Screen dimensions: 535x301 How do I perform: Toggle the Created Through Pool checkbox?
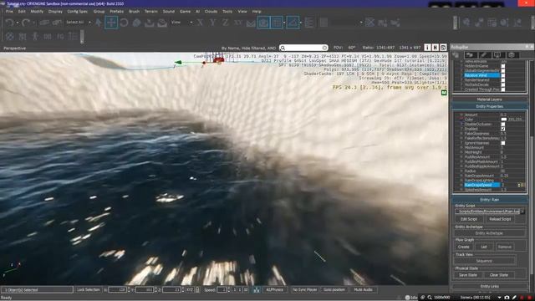[503, 89]
